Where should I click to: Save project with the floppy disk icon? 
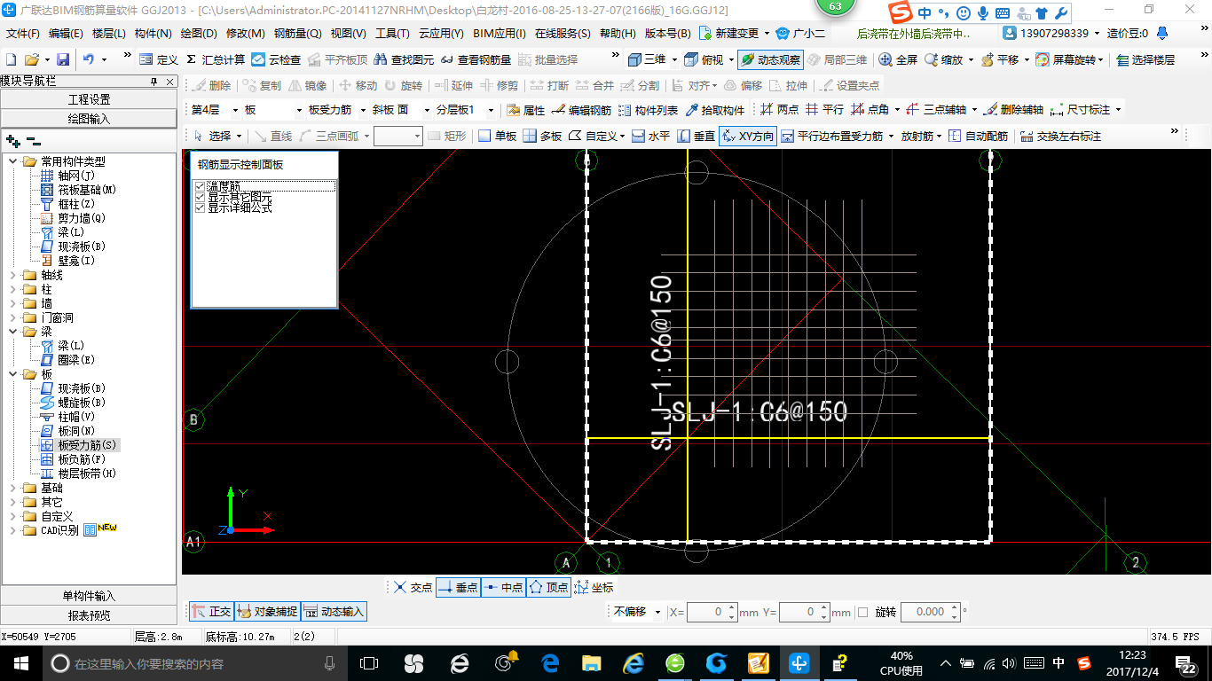click(x=63, y=59)
